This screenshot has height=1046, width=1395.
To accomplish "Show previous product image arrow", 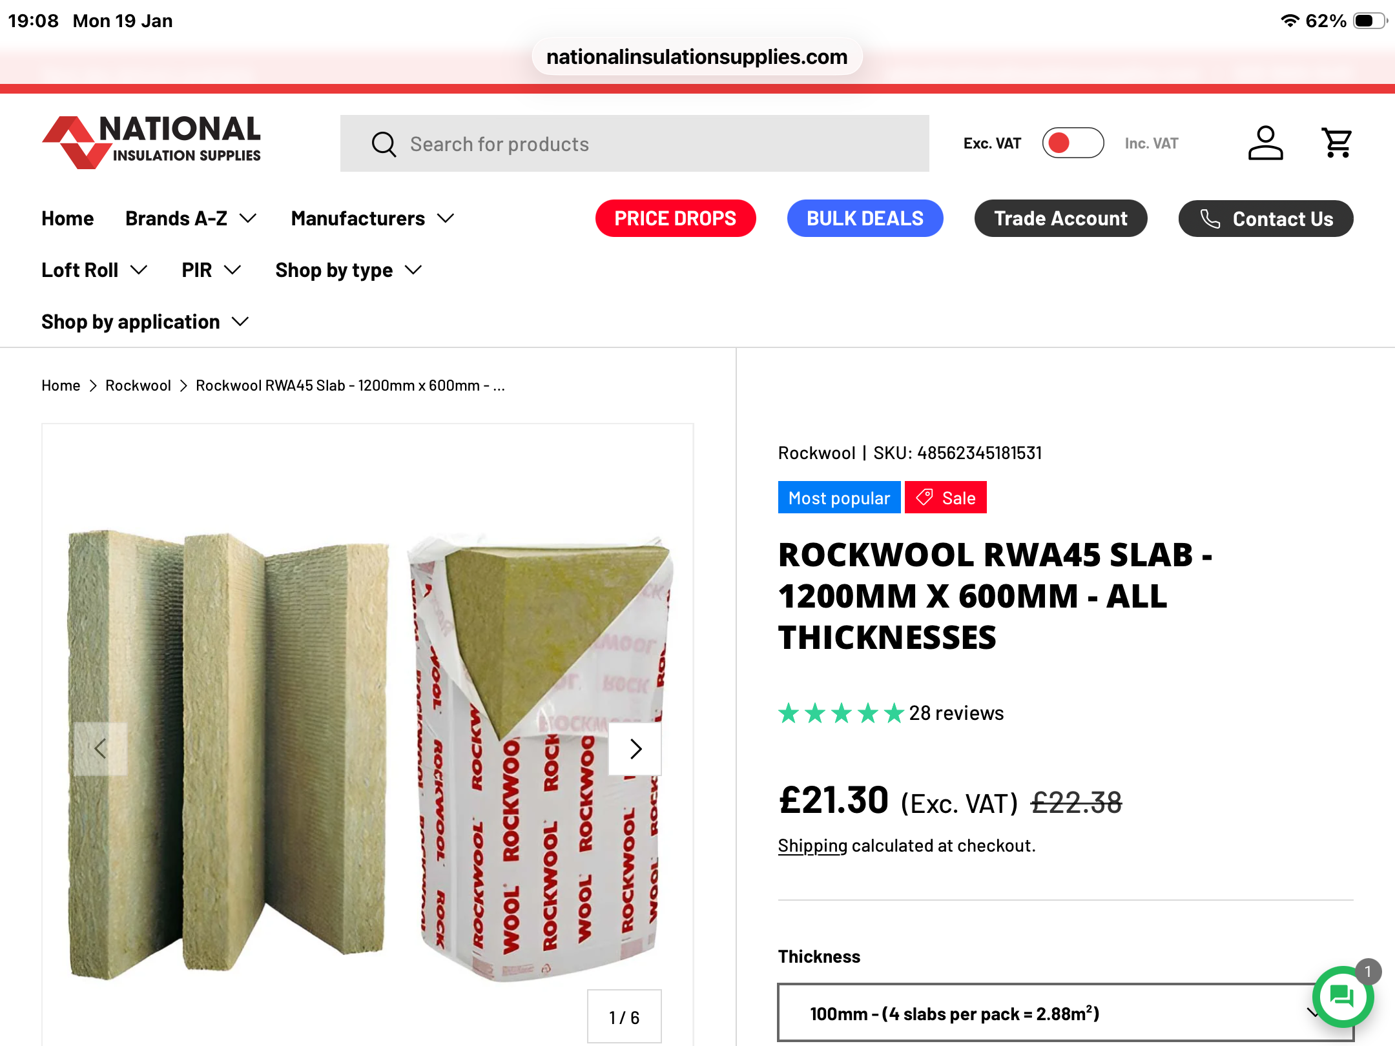I will tap(100, 748).
